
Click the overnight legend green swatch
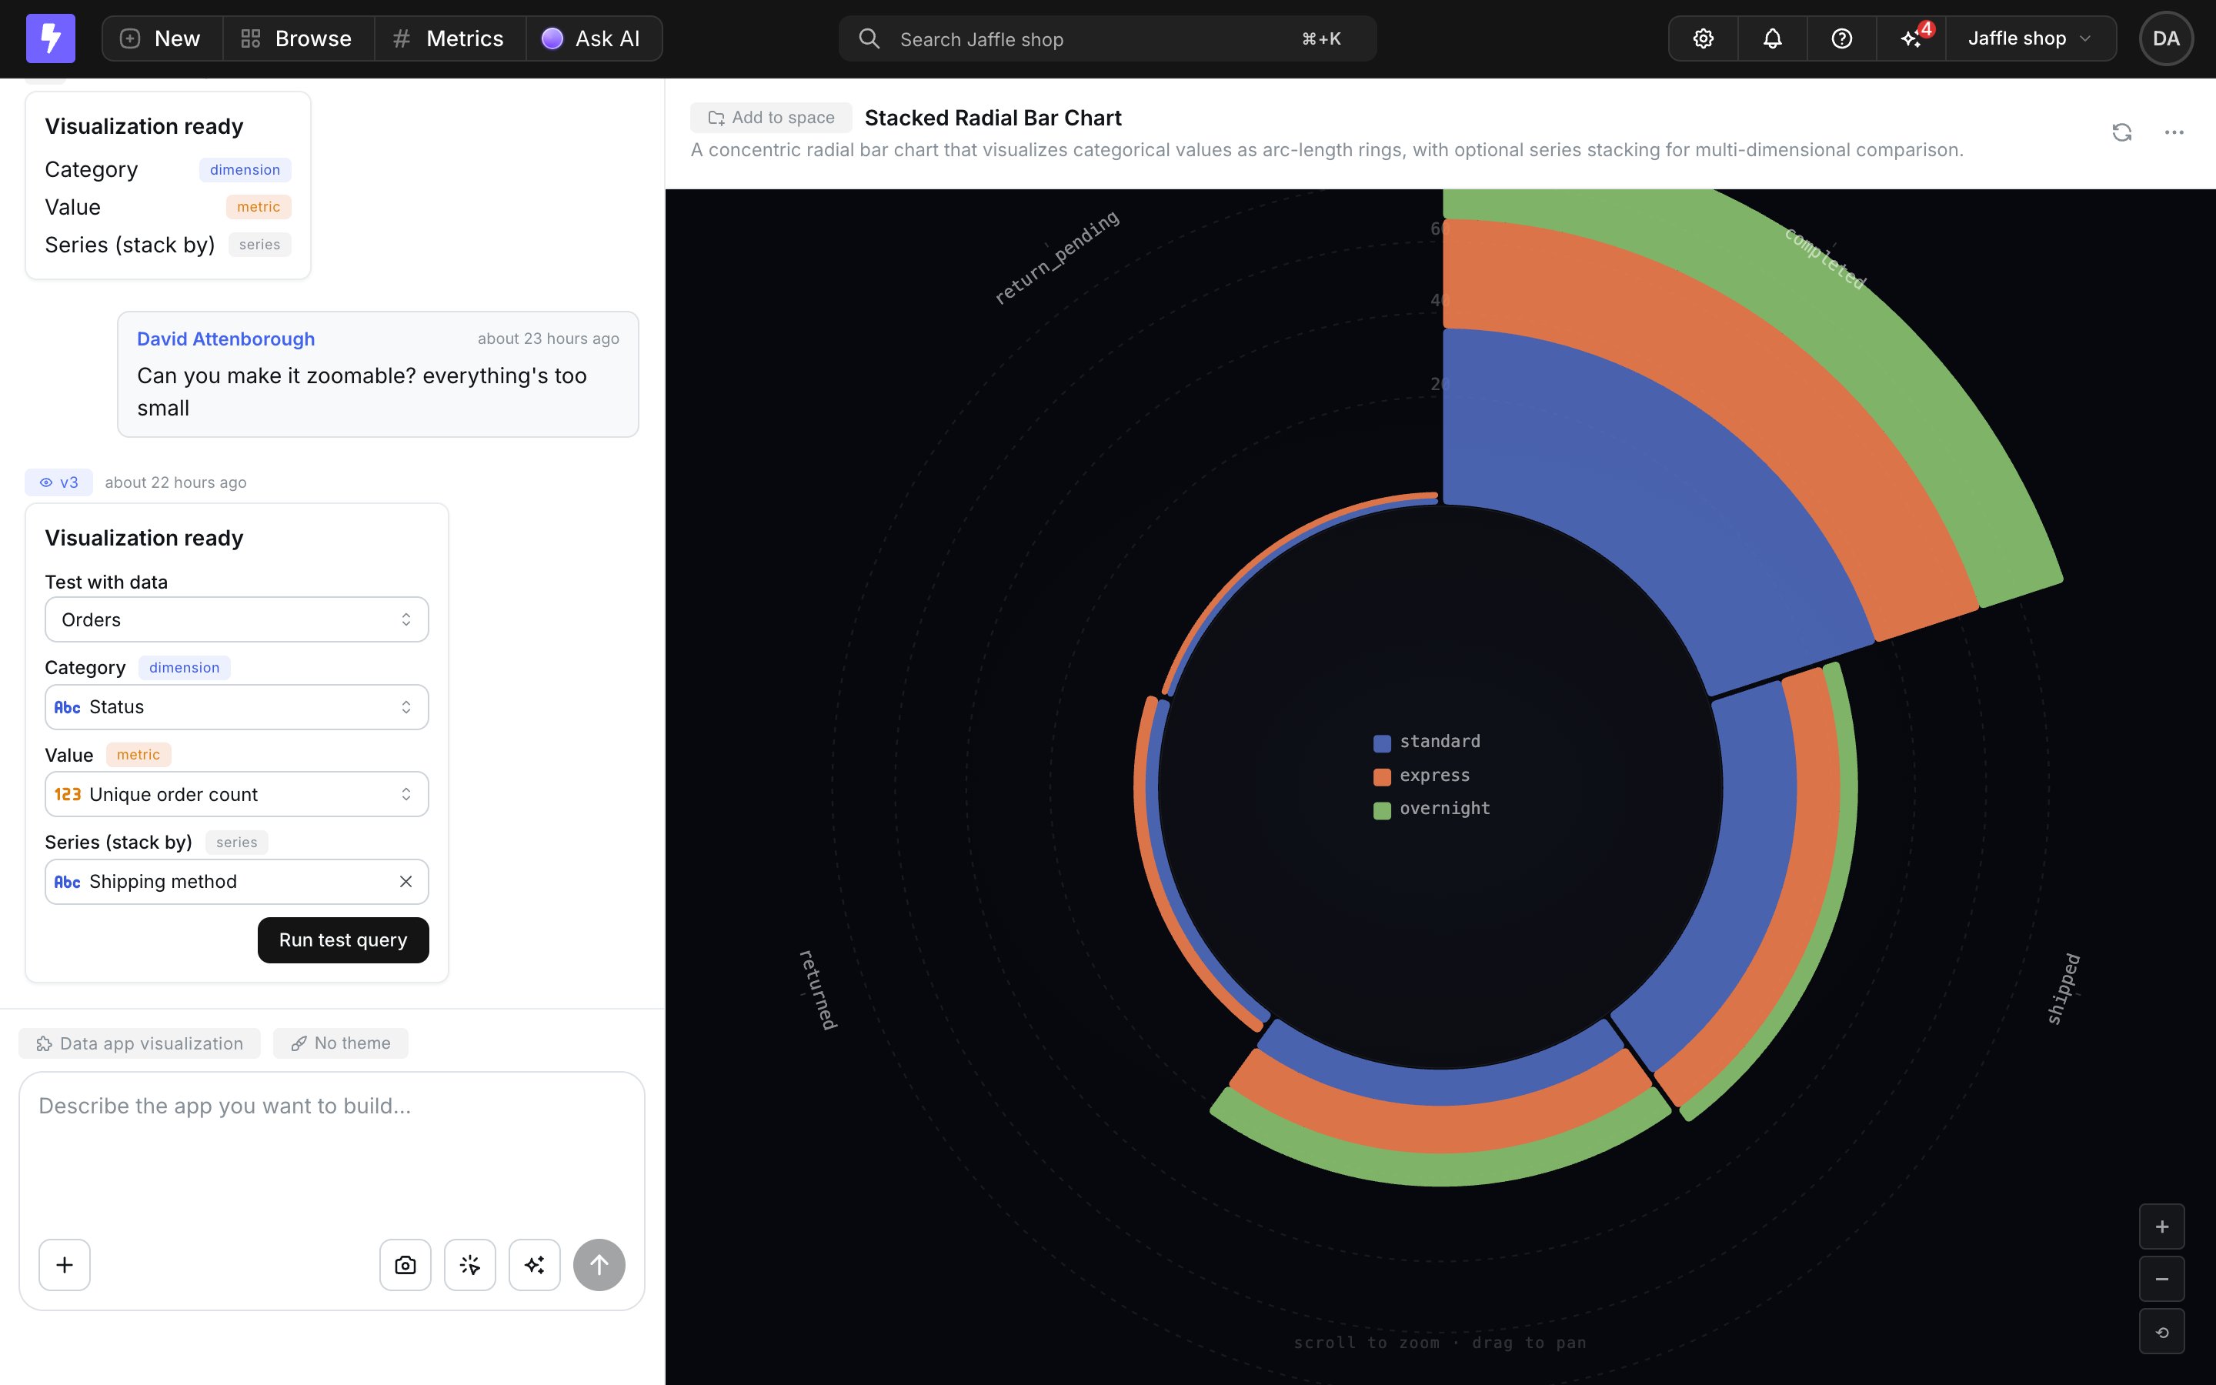click(x=1382, y=809)
